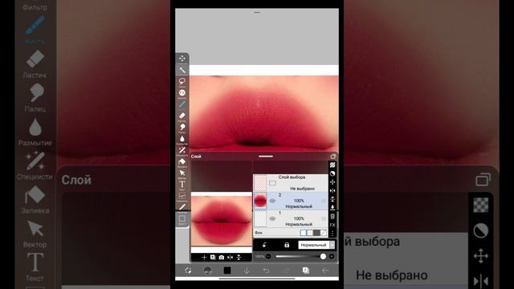Click the brush/eraser switch icon

[188, 271]
